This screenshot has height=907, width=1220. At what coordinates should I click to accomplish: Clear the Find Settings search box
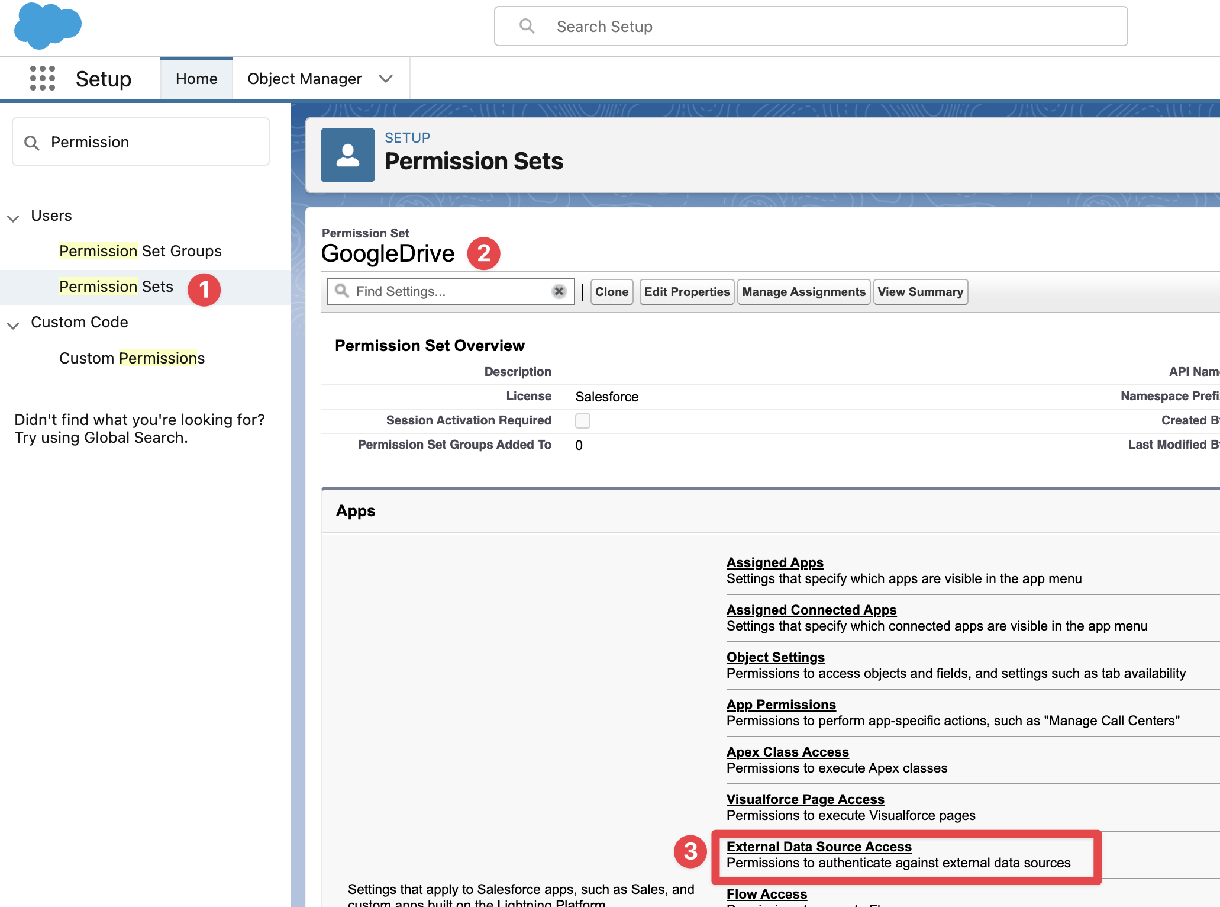(x=559, y=291)
